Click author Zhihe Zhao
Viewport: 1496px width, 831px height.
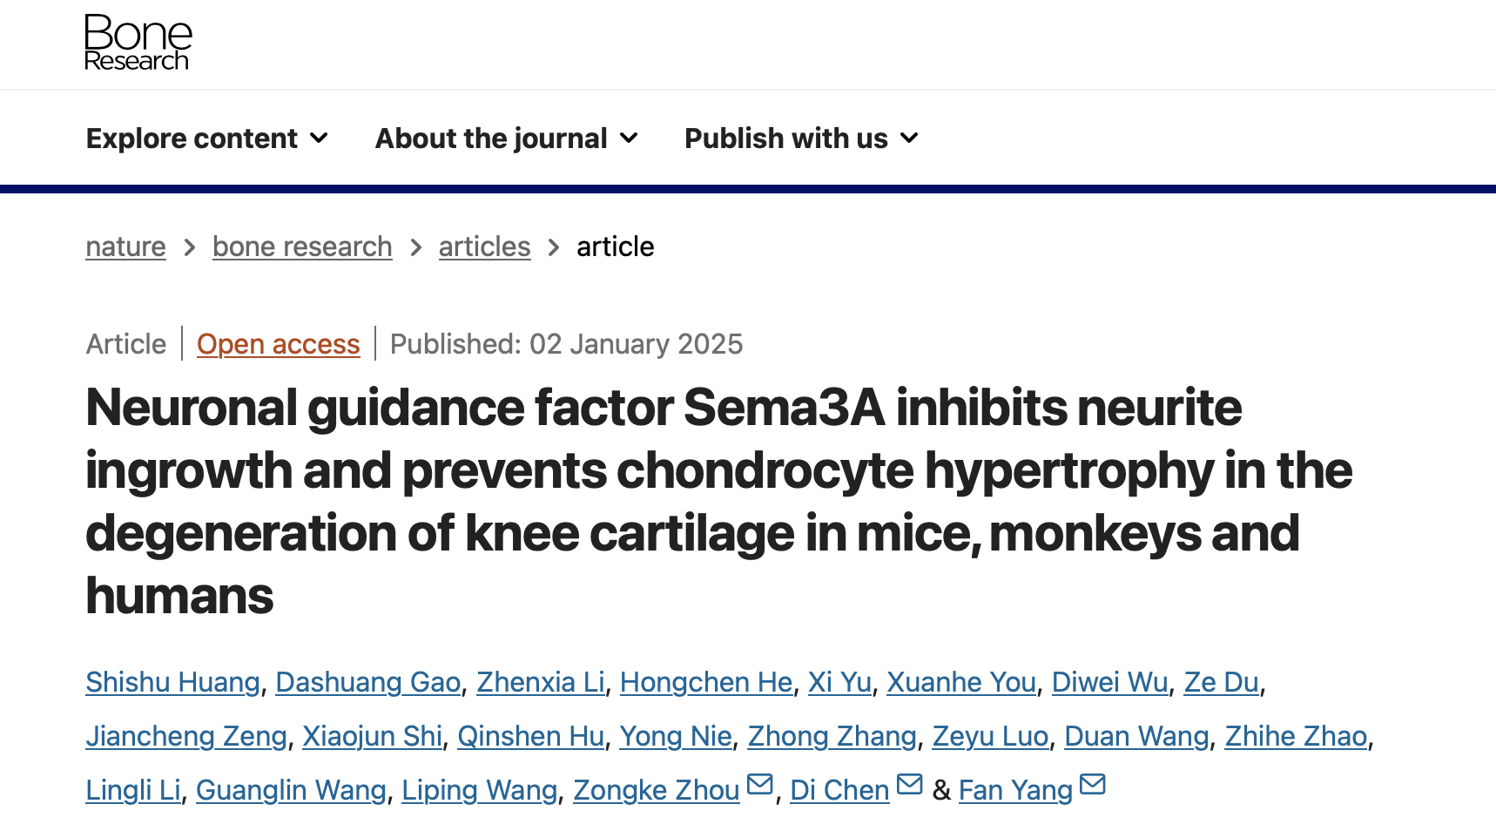coord(1296,737)
